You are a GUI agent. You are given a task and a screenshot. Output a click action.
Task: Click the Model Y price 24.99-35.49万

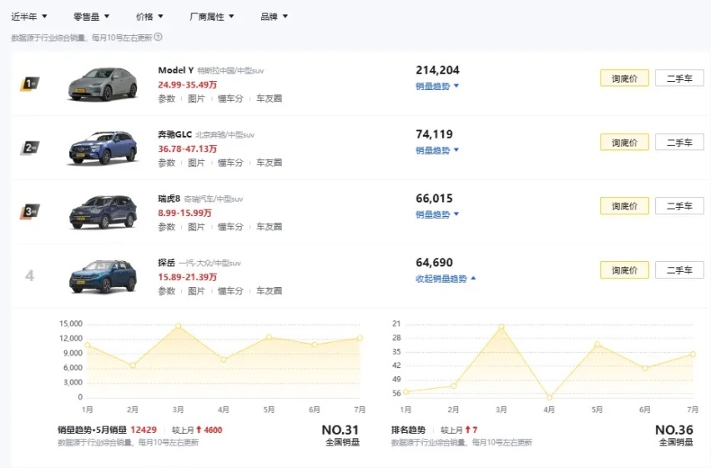point(187,85)
